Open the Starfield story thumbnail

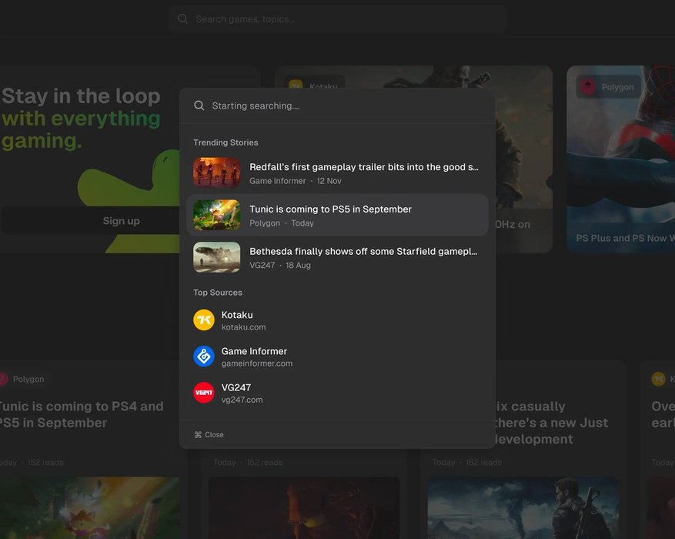tap(216, 258)
